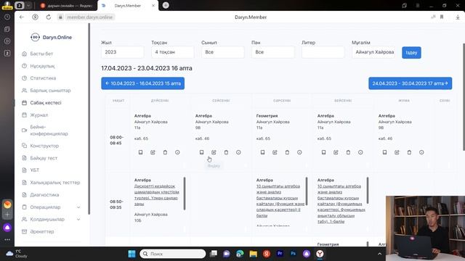Image resolution: width=465 pixels, height=261 pixels.
Task: Open journal icon for Friday Алгебра 9B
Action: [x=384, y=152]
